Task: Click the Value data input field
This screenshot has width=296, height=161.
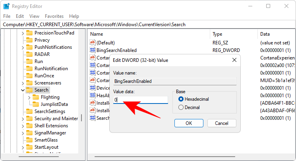Action: [140, 100]
